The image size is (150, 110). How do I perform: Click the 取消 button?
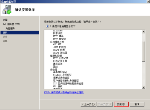point(137,104)
